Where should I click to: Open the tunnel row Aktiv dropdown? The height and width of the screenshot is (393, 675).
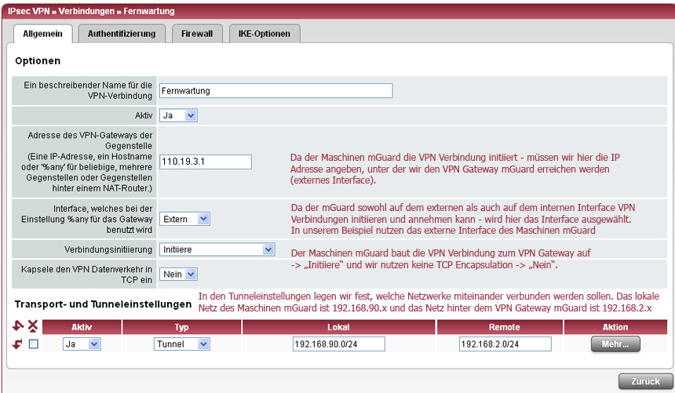coord(82,344)
